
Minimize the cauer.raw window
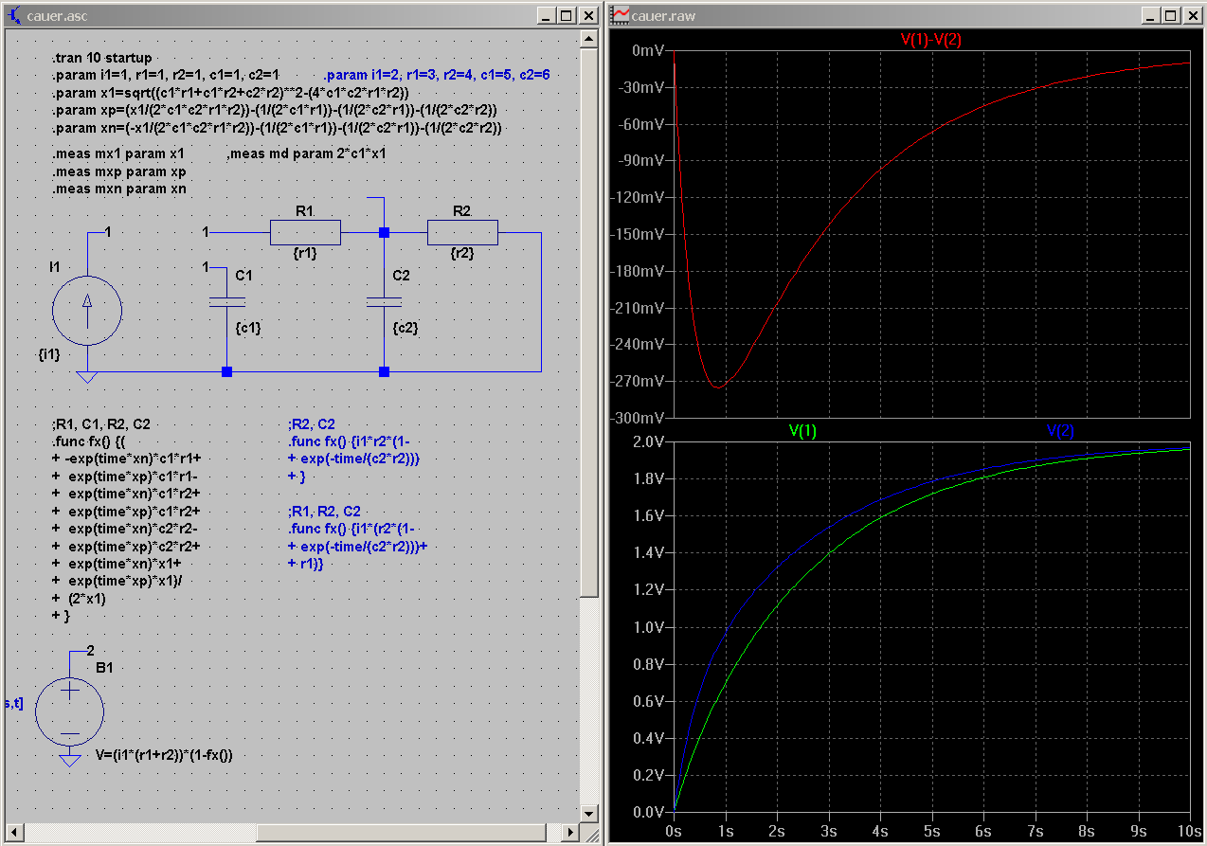click(x=1151, y=15)
